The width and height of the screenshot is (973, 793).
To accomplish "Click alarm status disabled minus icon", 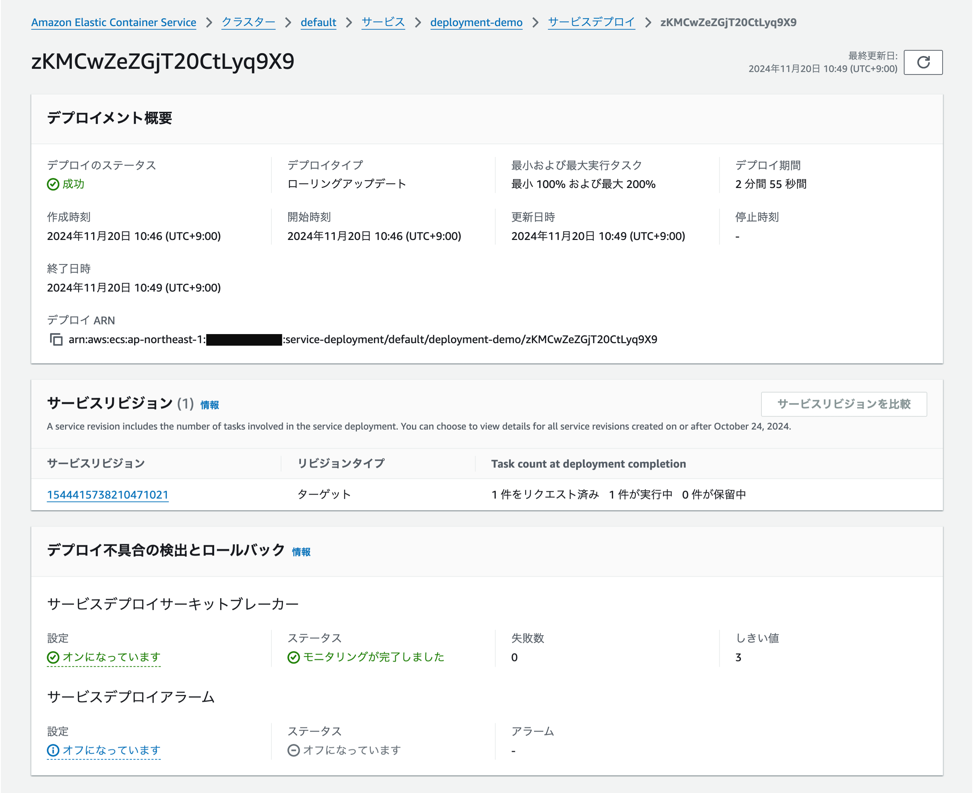I will 293,750.
